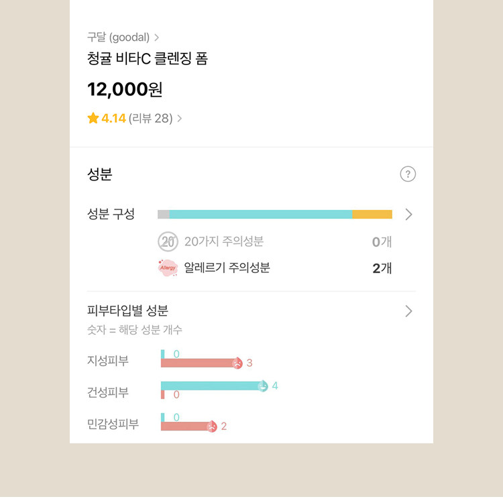Select the 20가지 주의성분 row label
Viewport: 503px width, 501px height.
pos(223,241)
